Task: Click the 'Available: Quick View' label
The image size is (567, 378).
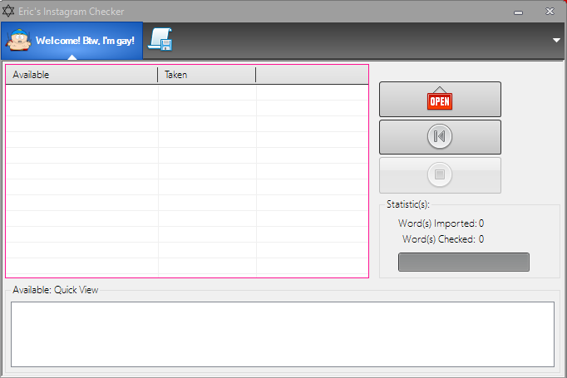Action: pyautogui.click(x=56, y=290)
